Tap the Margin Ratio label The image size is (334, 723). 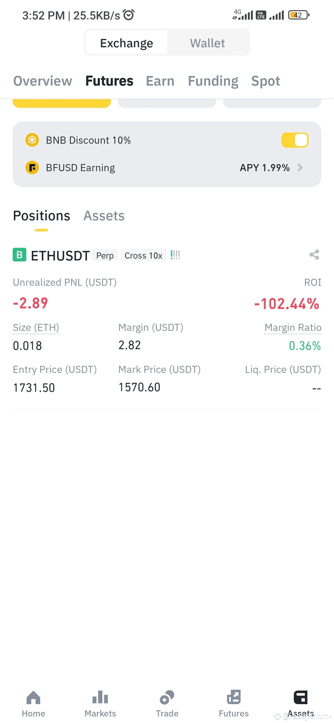click(x=293, y=328)
